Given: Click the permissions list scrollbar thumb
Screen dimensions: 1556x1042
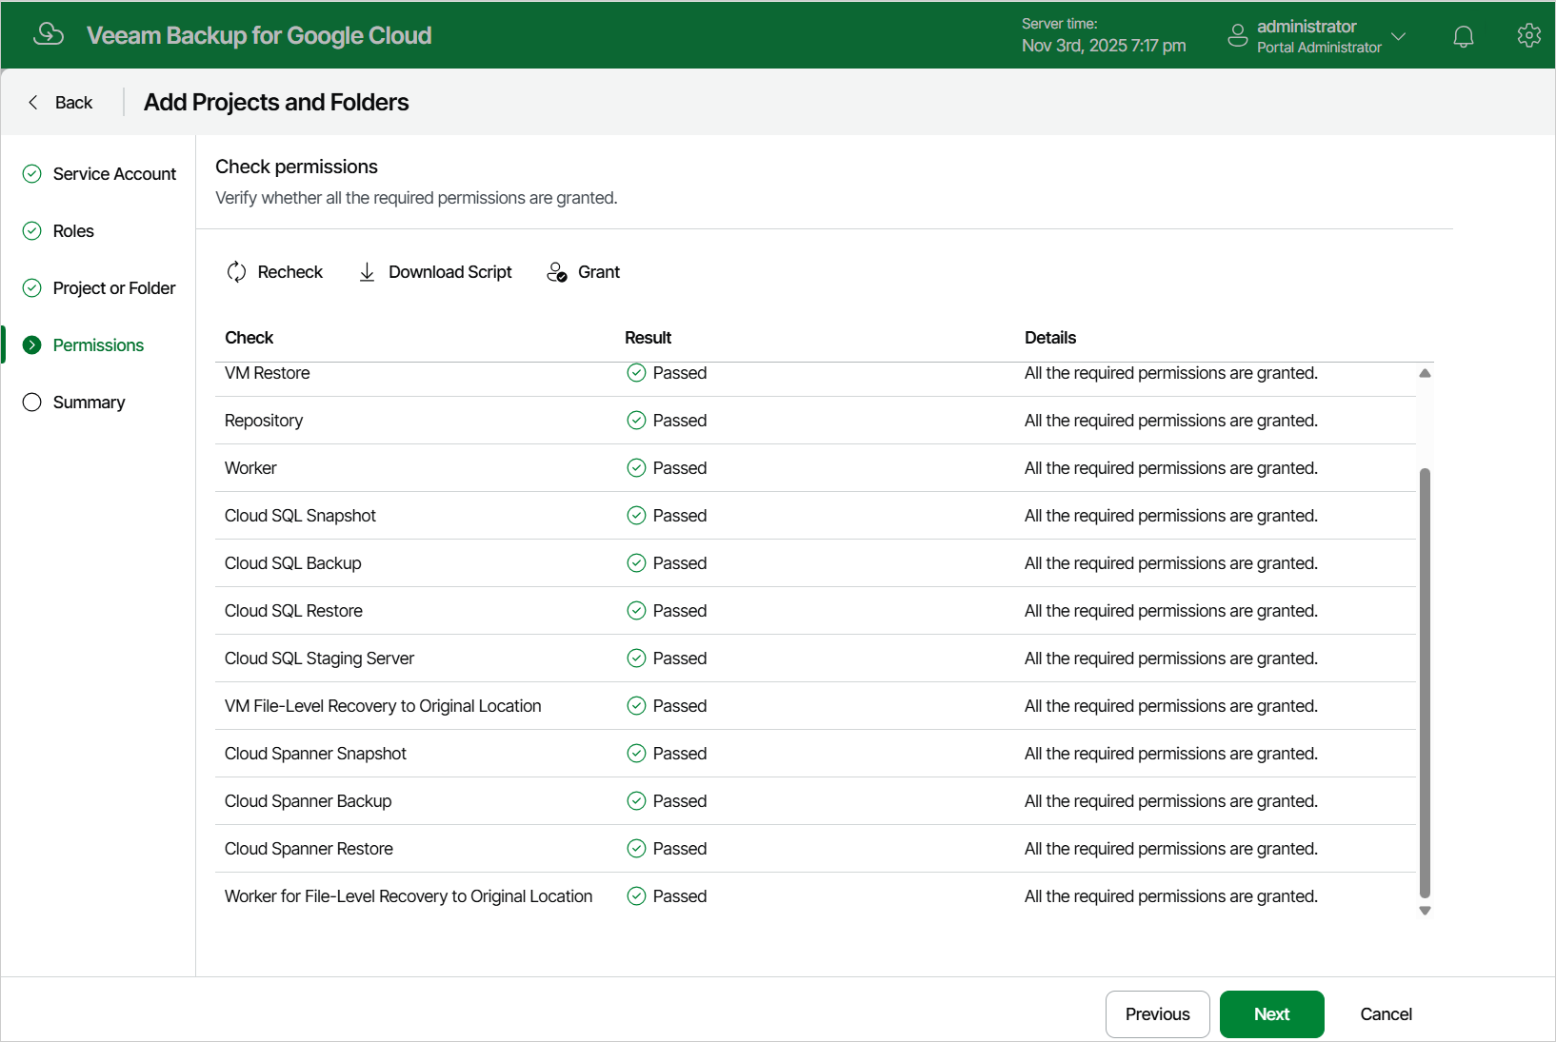Looking at the screenshot, I should click(x=1425, y=682).
